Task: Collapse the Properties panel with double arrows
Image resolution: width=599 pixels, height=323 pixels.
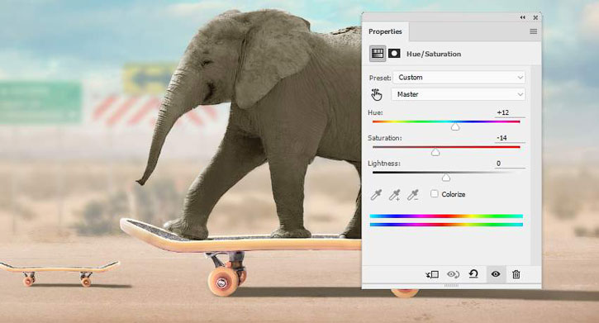Action: [x=523, y=17]
